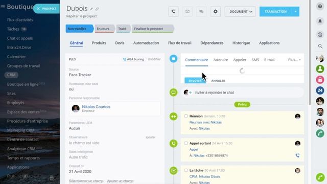View notifications with the bell icon
Image resolution: width=327 pixels, height=184 pixels.
pos(320,21)
